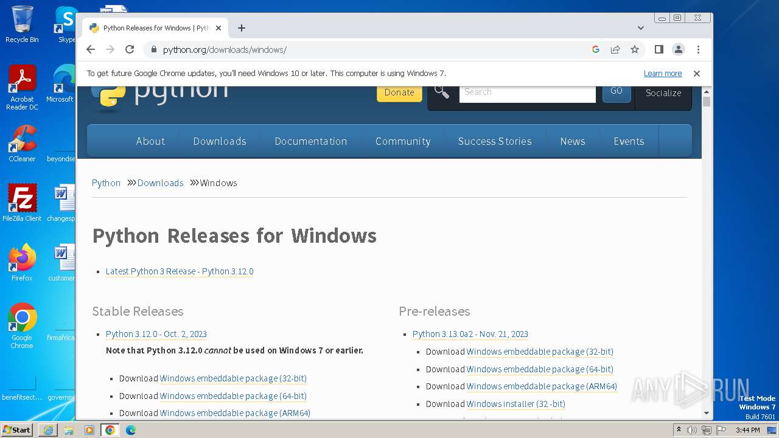Open media player from taskbar
Viewport: 779px width, 438px height.
click(x=89, y=430)
